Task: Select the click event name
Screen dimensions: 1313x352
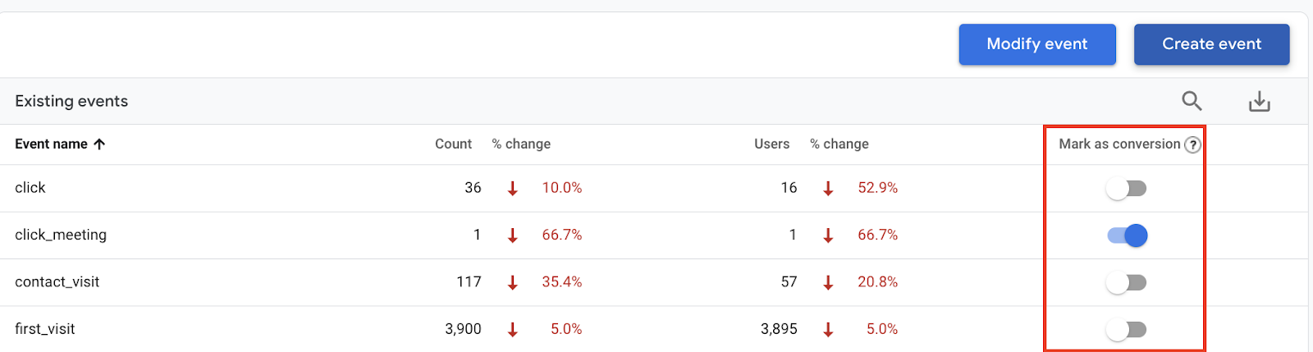Action: coord(30,188)
